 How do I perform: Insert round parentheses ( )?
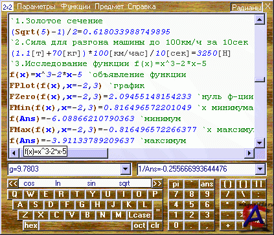click(x=227, y=184)
